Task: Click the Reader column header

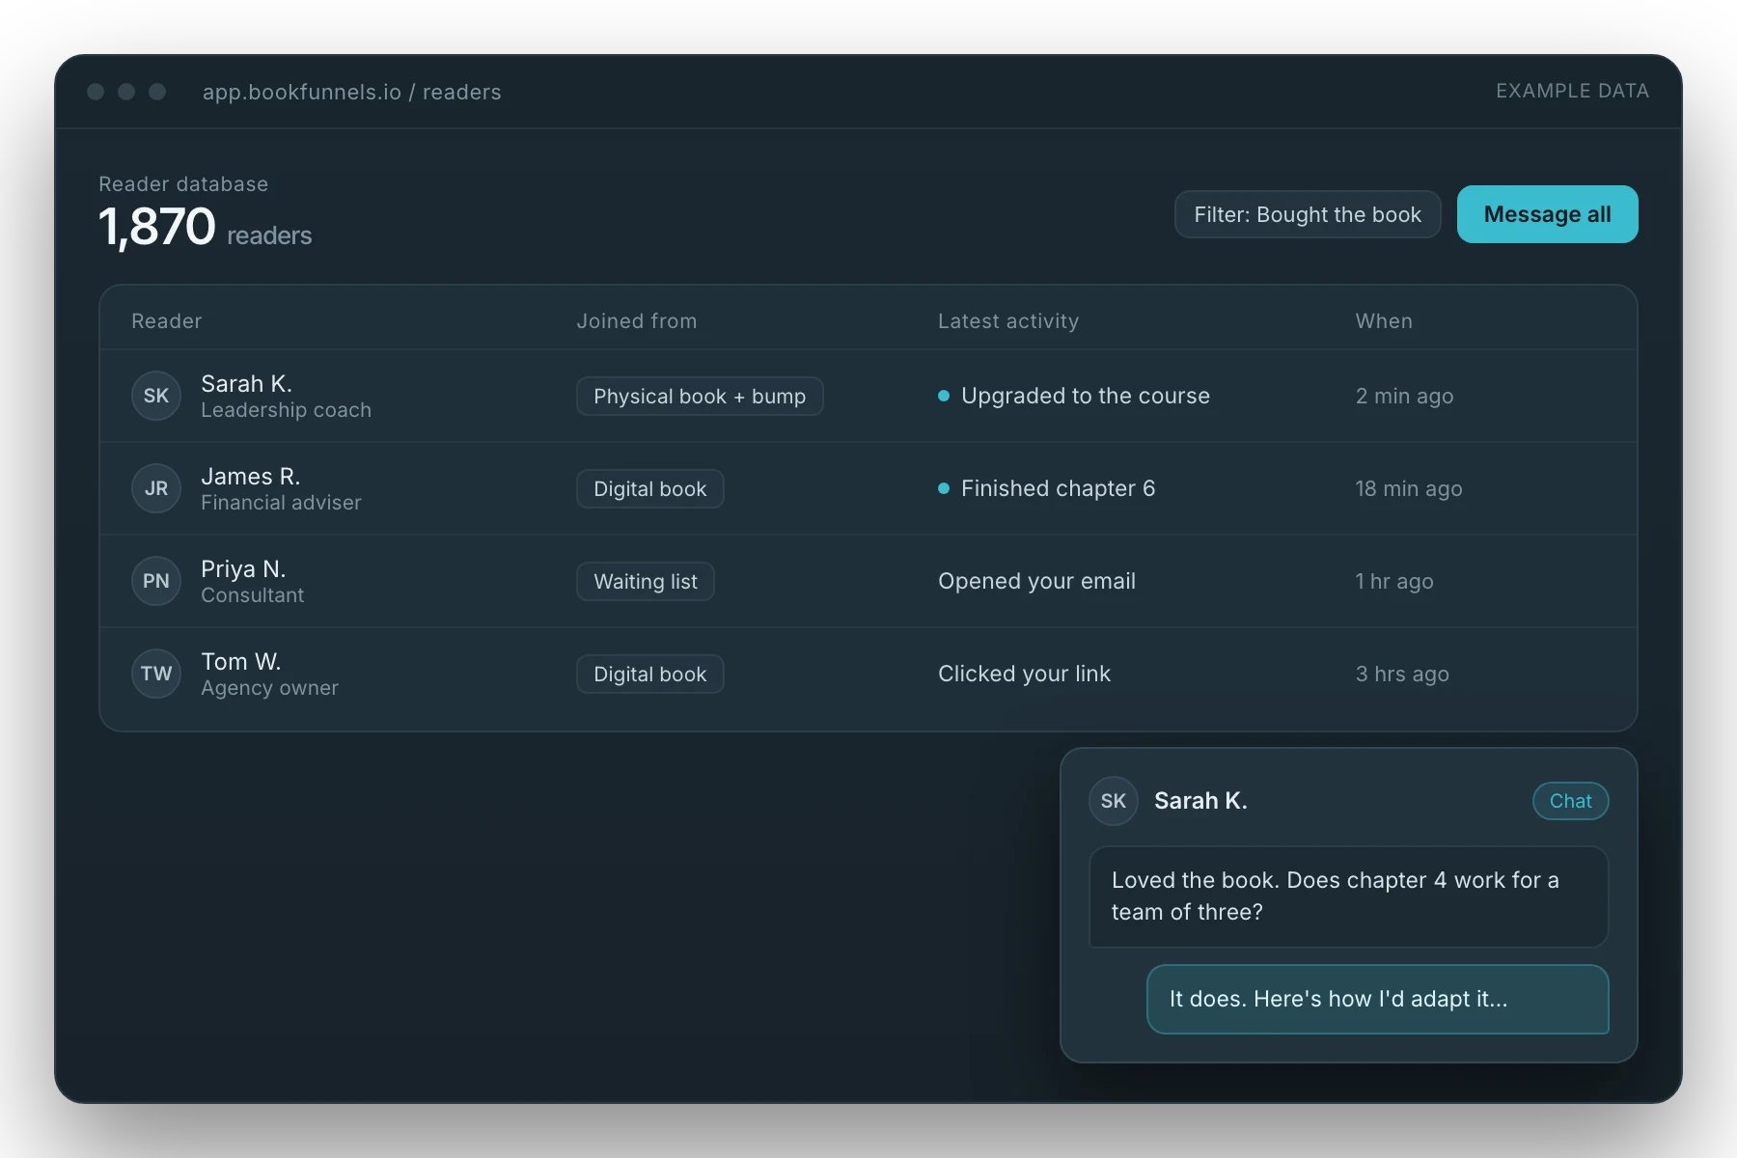Action: tap(167, 321)
